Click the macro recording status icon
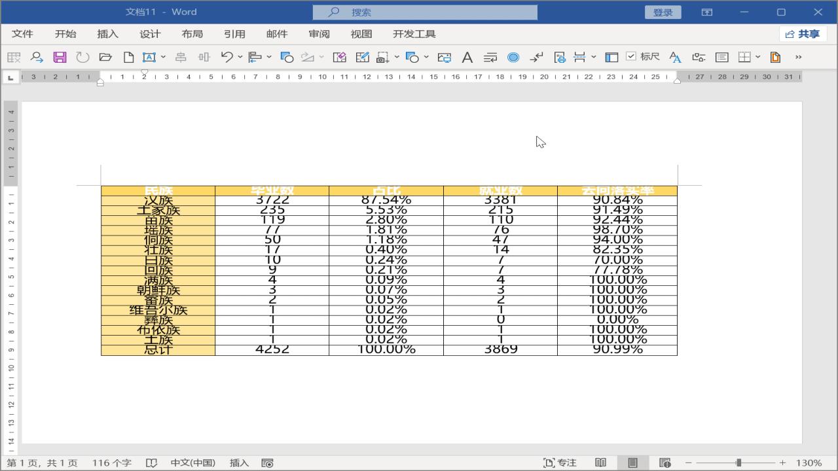The image size is (838, 471). tap(267, 463)
